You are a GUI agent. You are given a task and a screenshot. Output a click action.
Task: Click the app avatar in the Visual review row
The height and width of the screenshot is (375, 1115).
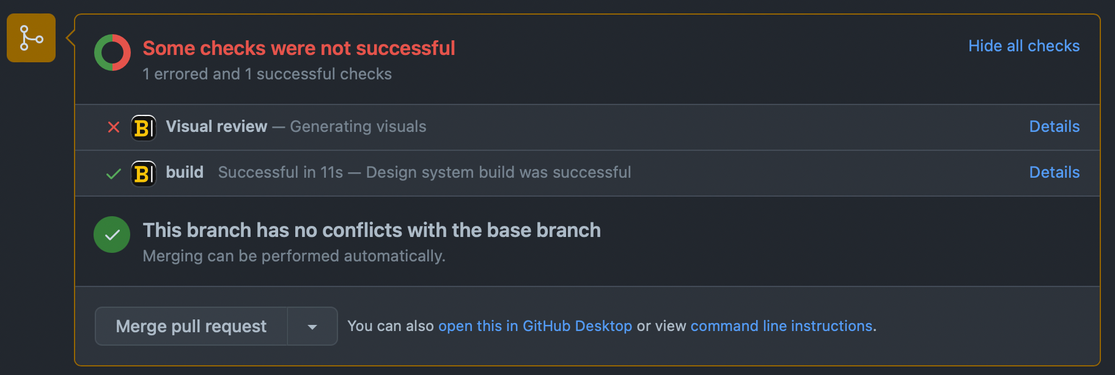coord(144,128)
